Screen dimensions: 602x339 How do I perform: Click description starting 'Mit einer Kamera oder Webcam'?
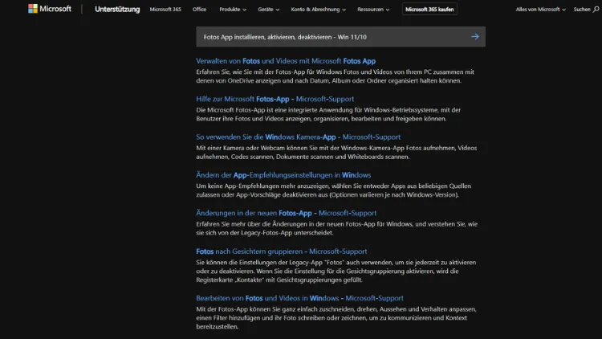click(336, 152)
